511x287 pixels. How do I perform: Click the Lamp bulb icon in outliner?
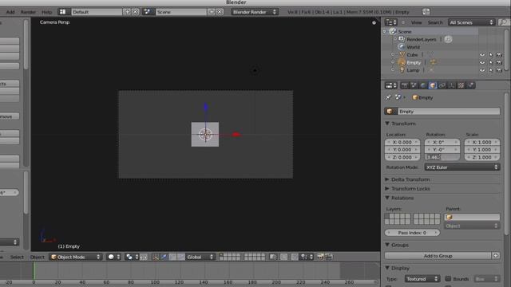pyautogui.click(x=402, y=70)
